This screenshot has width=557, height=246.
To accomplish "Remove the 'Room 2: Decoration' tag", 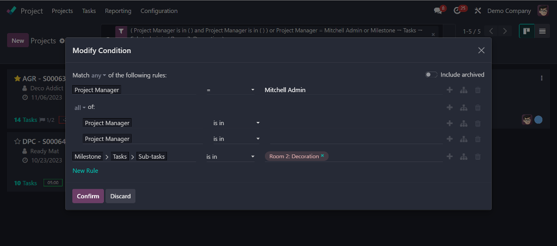I will 323,156.
